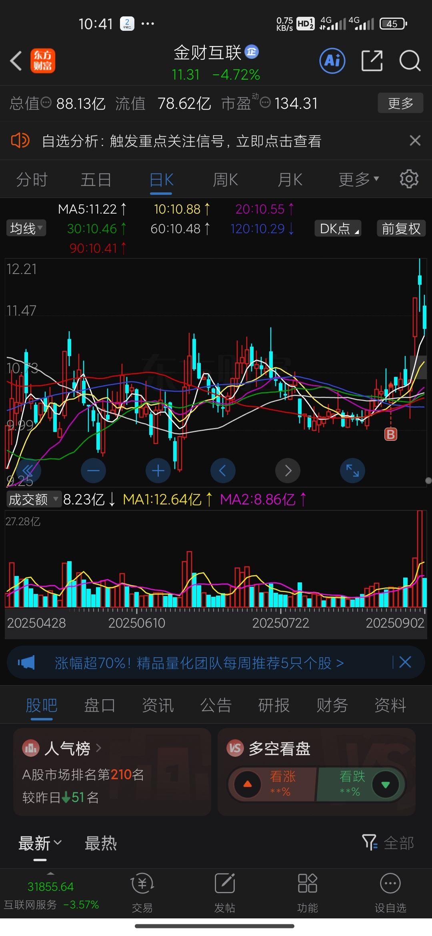This screenshot has height=936, width=432.
Task: Open the 研报 tab
Action: click(274, 705)
